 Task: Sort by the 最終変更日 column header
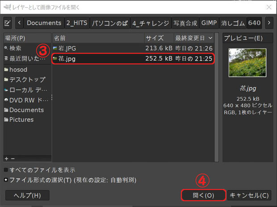click(194, 38)
